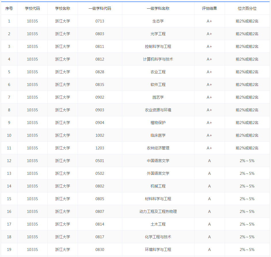Click the 机械工程 subject name
This screenshot has height=257, width=271.
pos(158,186)
